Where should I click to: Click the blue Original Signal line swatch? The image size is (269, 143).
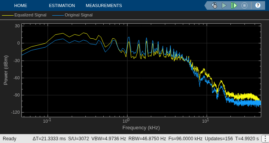coord(58,15)
